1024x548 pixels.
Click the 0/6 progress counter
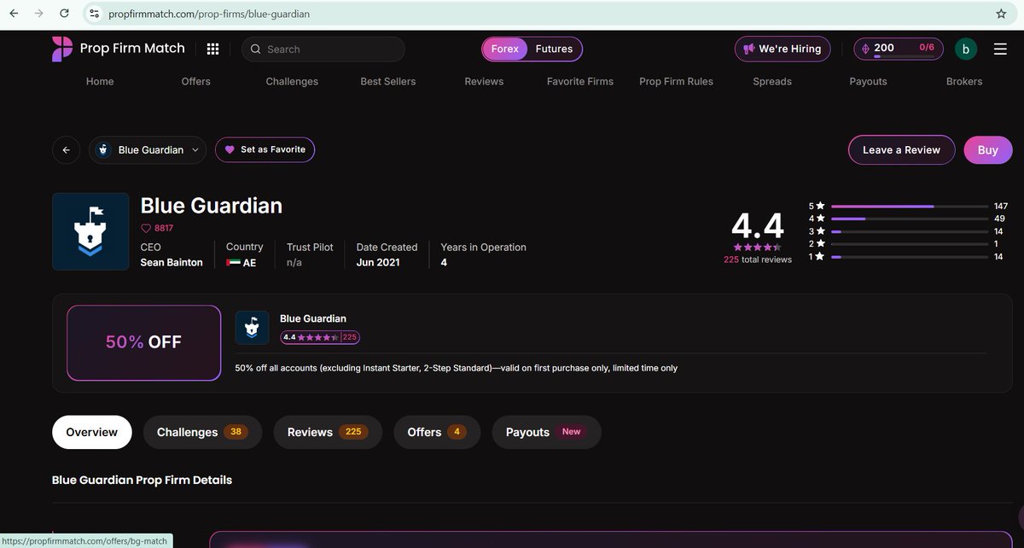(927, 48)
